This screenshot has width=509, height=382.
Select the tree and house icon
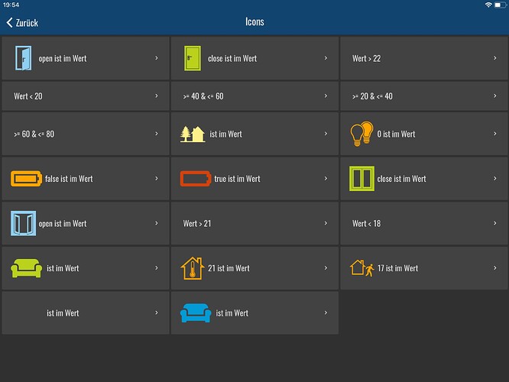[x=192, y=134]
